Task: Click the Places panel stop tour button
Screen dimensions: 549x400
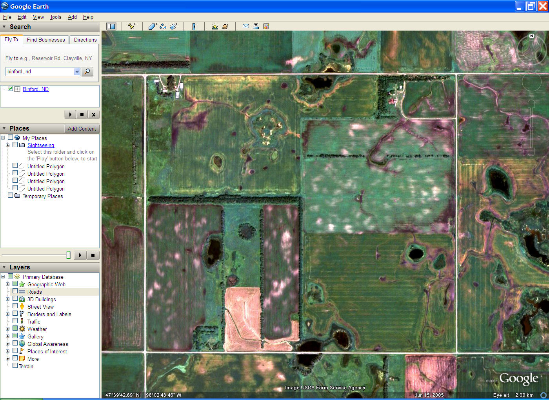Action: (93, 255)
